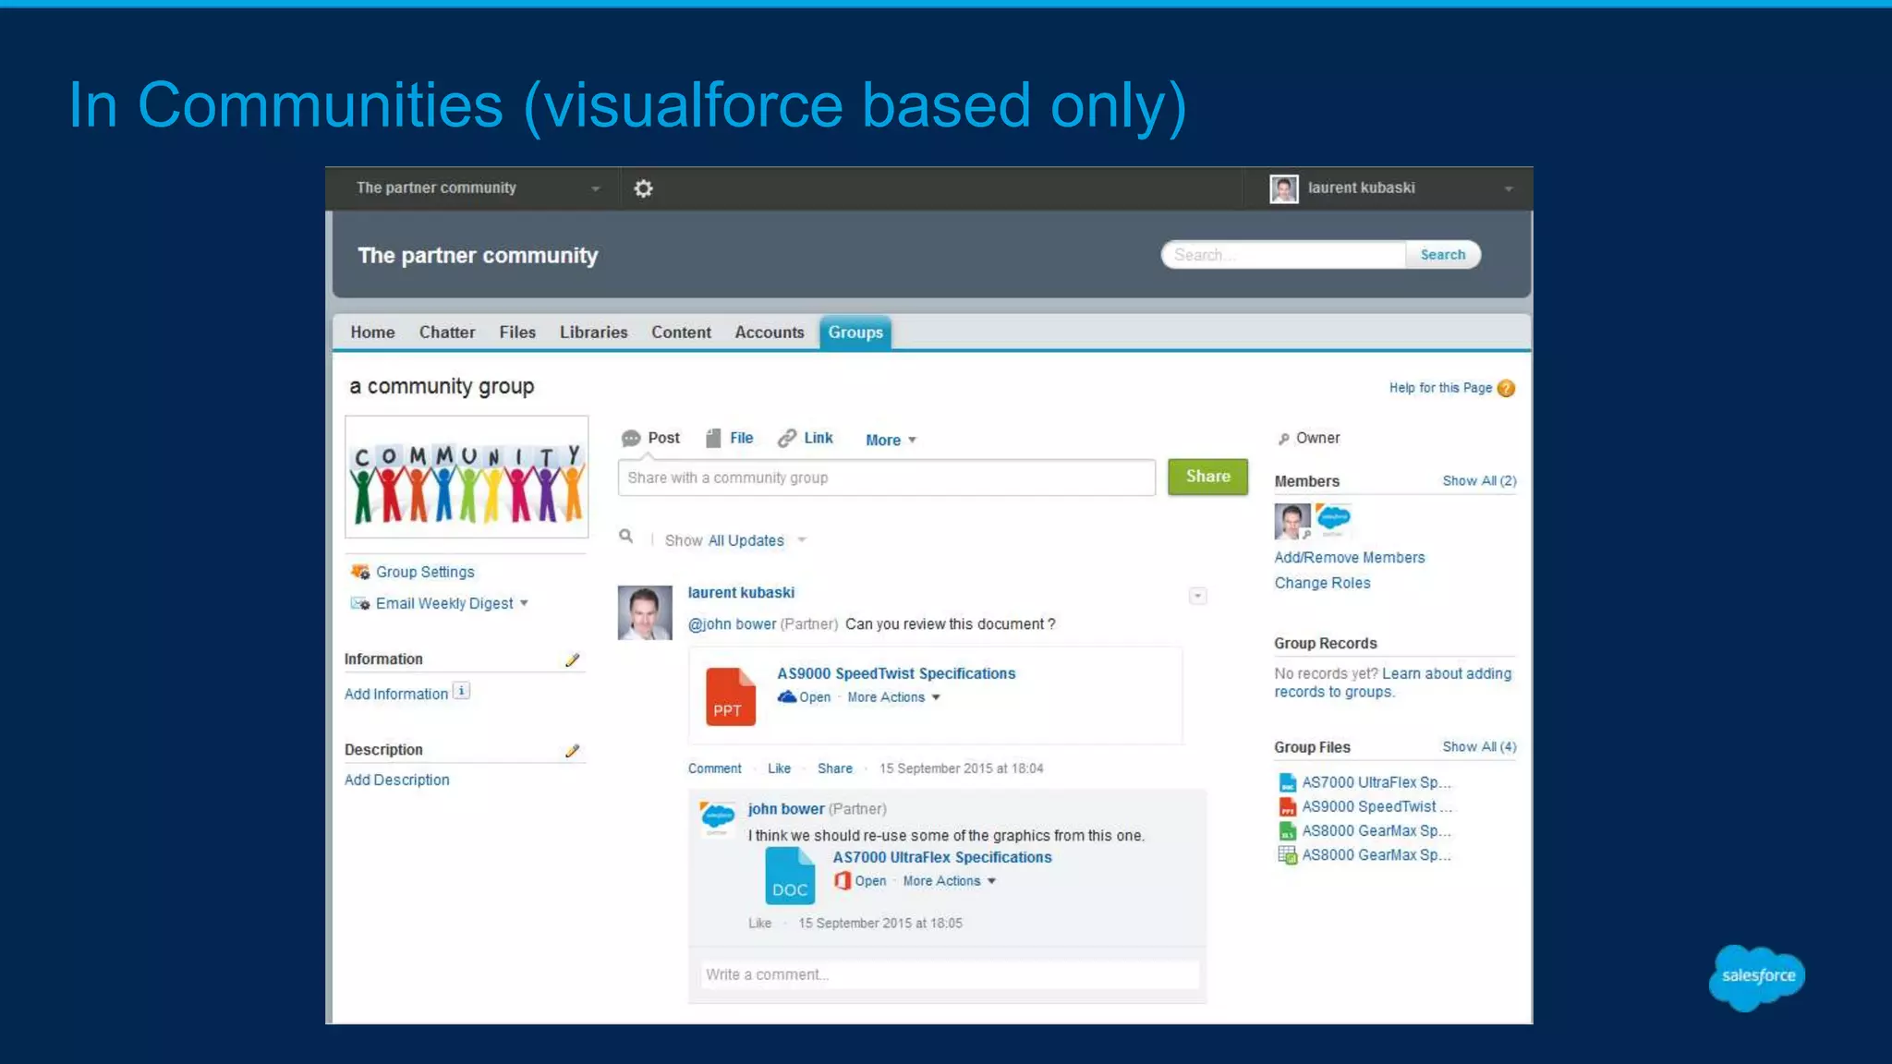Image resolution: width=1892 pixels, height=1064 pixels.
Task: Open the Accounts tab
Action: pyautogui.click(x=770, y=332)
